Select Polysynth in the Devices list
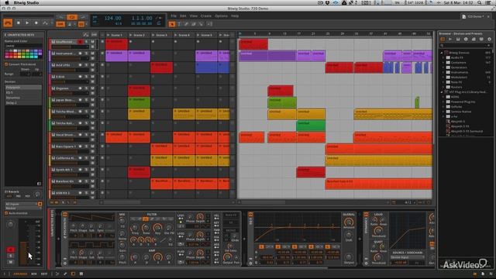The width and height of the screenshot is (496, 279). (x=23, y=87)
